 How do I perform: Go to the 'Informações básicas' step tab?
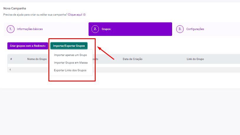tap(30, 29)
